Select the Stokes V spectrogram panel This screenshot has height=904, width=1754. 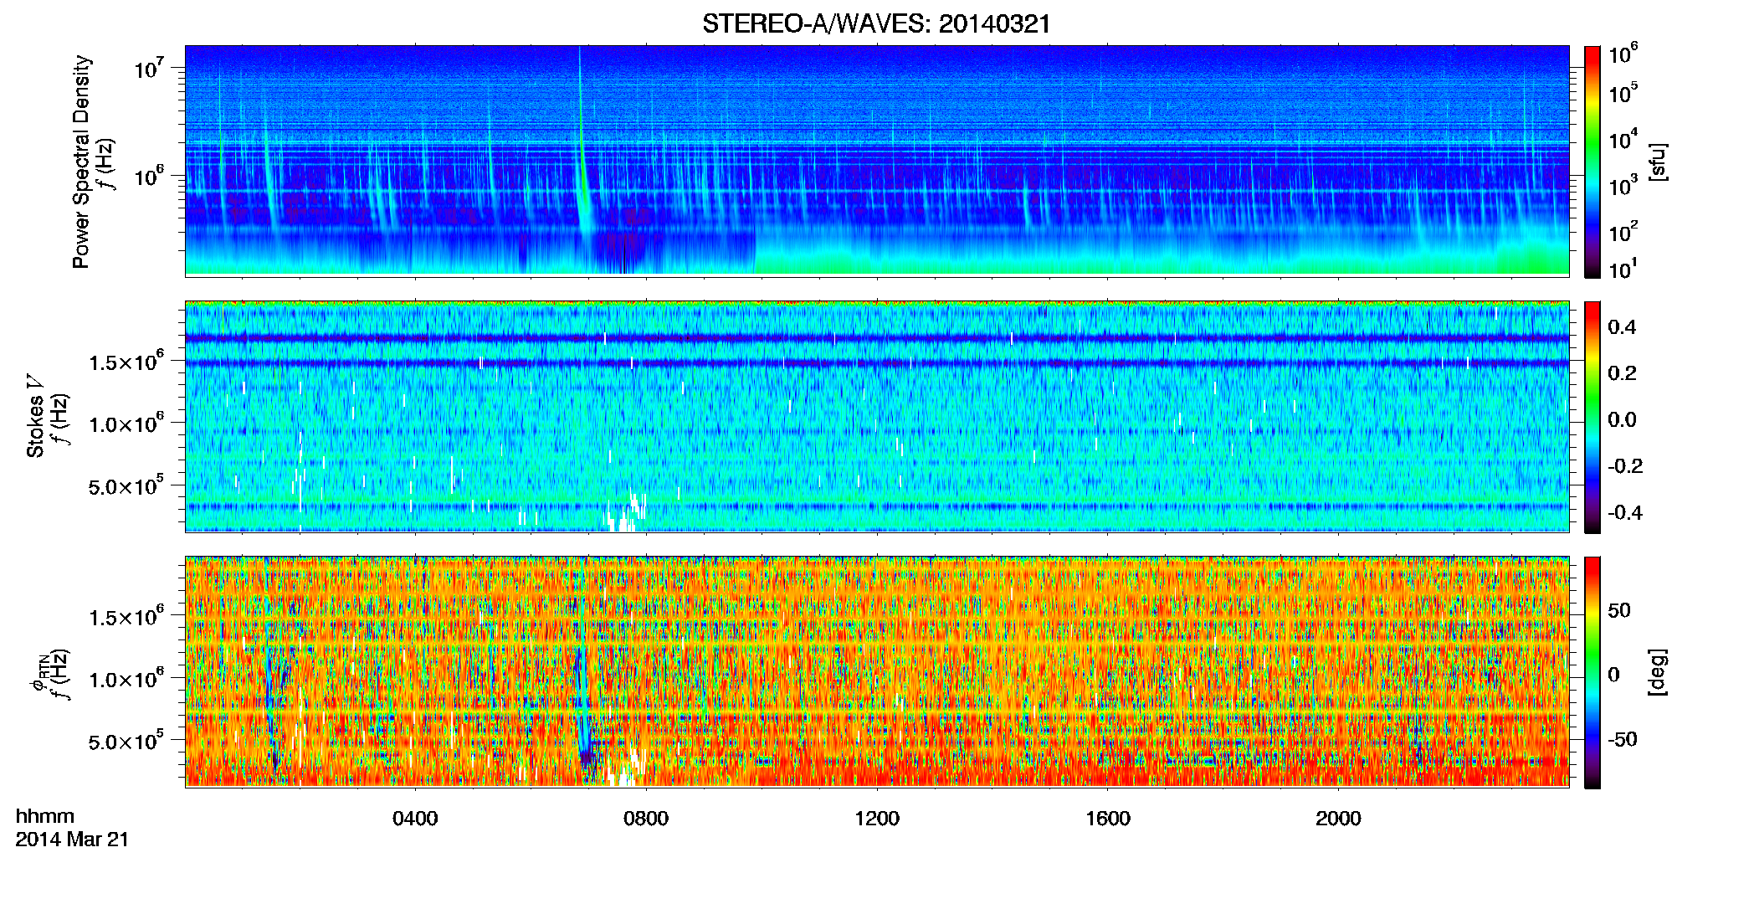pyautogui.click(x=877, y=416)
